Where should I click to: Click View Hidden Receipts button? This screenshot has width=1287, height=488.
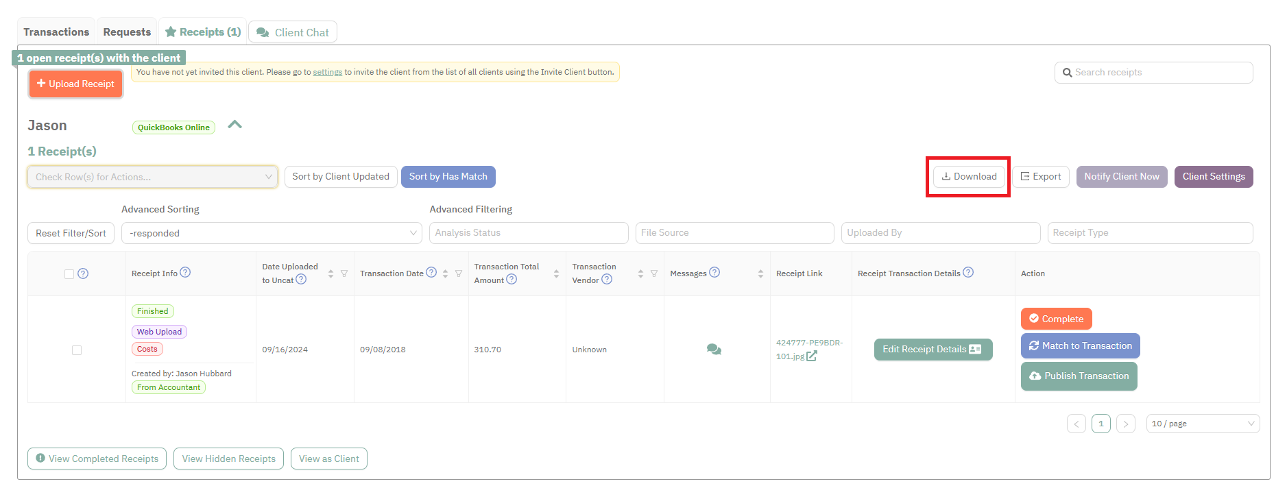point(228,459)
